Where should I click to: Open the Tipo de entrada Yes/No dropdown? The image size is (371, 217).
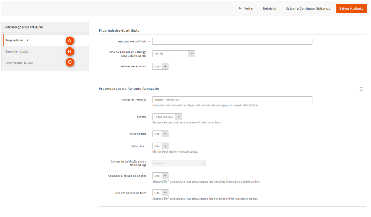point(174,54)
